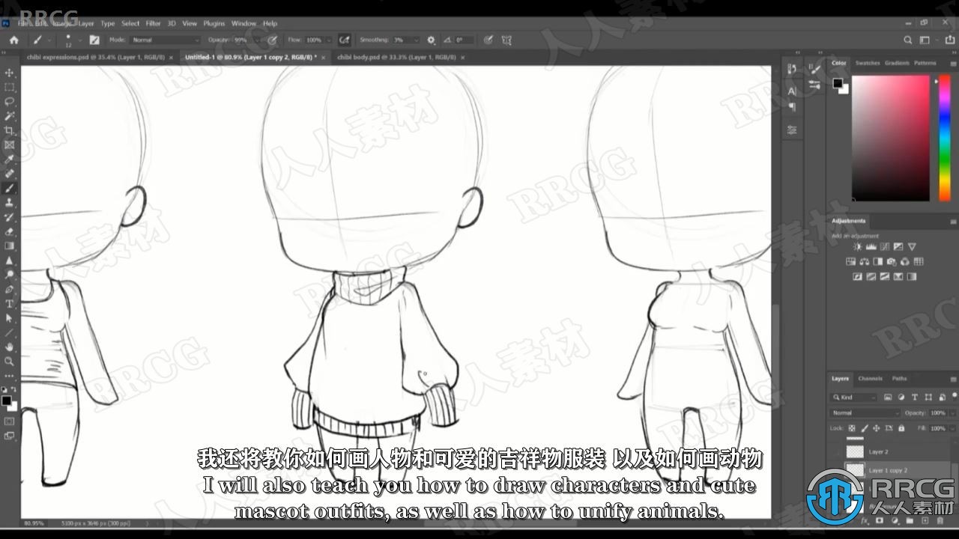
Task: Click the Home icon in options bar
Action: pyautogui.click(x=13, y=40)
